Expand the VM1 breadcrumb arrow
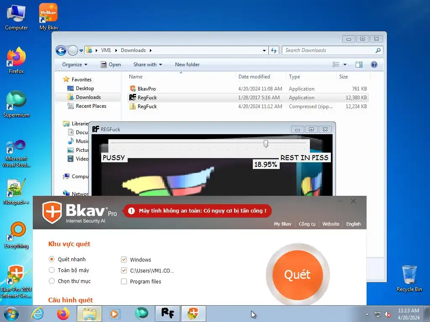 [x=116, y=50]
